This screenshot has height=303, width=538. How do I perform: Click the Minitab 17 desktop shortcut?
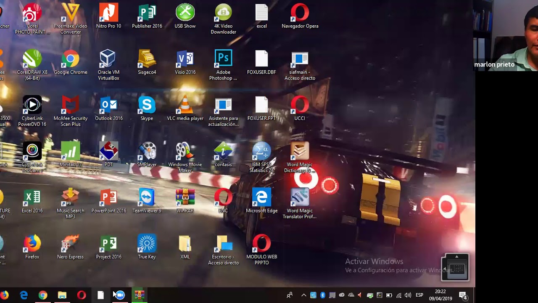[70, 155]
